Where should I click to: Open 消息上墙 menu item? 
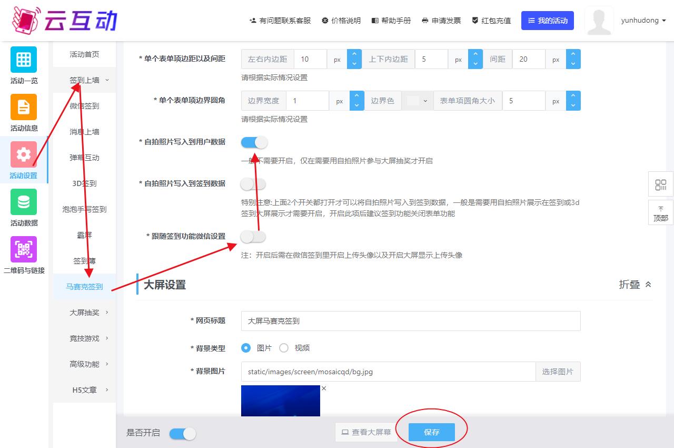click(x=85, y=132)
